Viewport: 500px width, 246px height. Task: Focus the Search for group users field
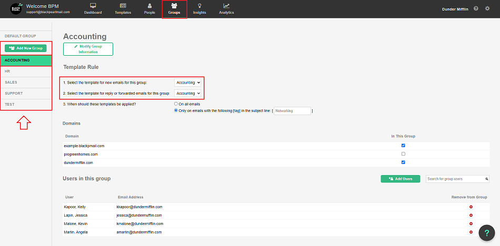tap(455, 179)
